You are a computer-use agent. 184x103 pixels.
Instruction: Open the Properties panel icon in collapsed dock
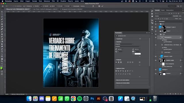point(152,34)
